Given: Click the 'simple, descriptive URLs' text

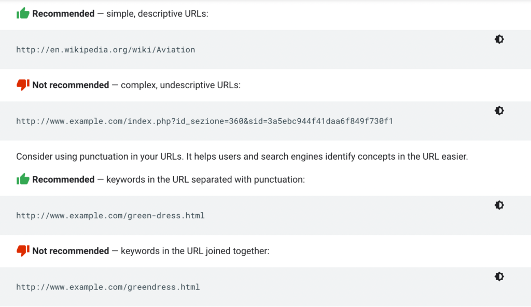Looking at the screenshot, I should pyautogui.click(x=157, y=14).
